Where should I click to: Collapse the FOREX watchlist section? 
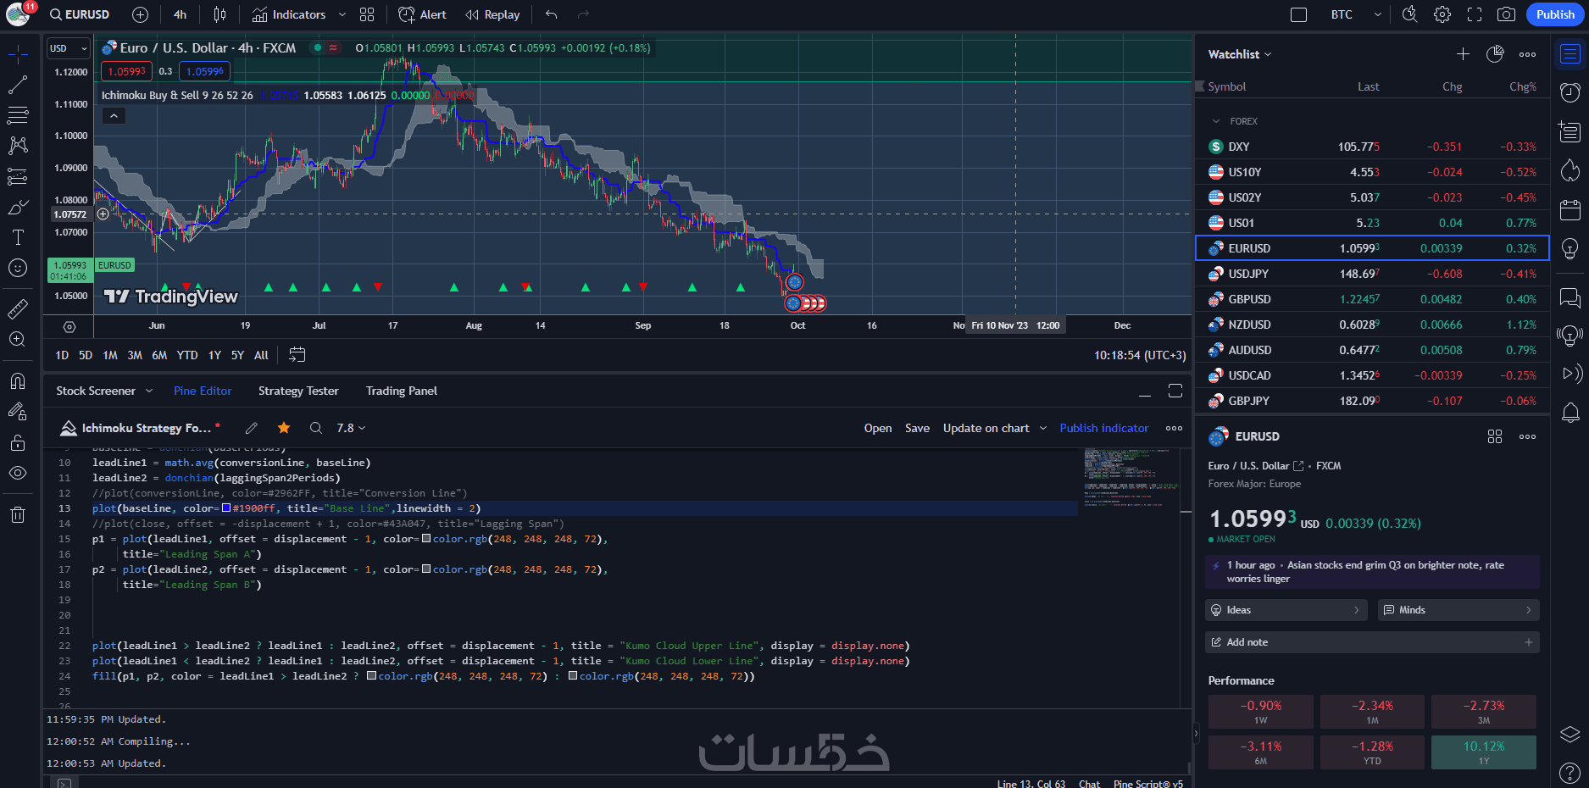(1216, 121)
